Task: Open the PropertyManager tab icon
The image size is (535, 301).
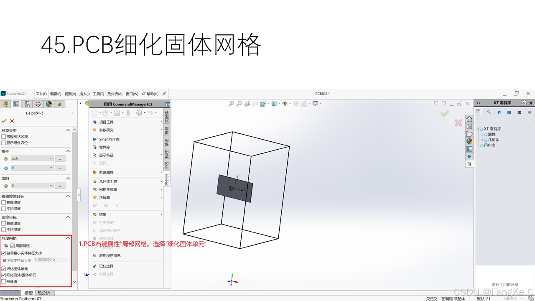Action: (x=17, y=104)
